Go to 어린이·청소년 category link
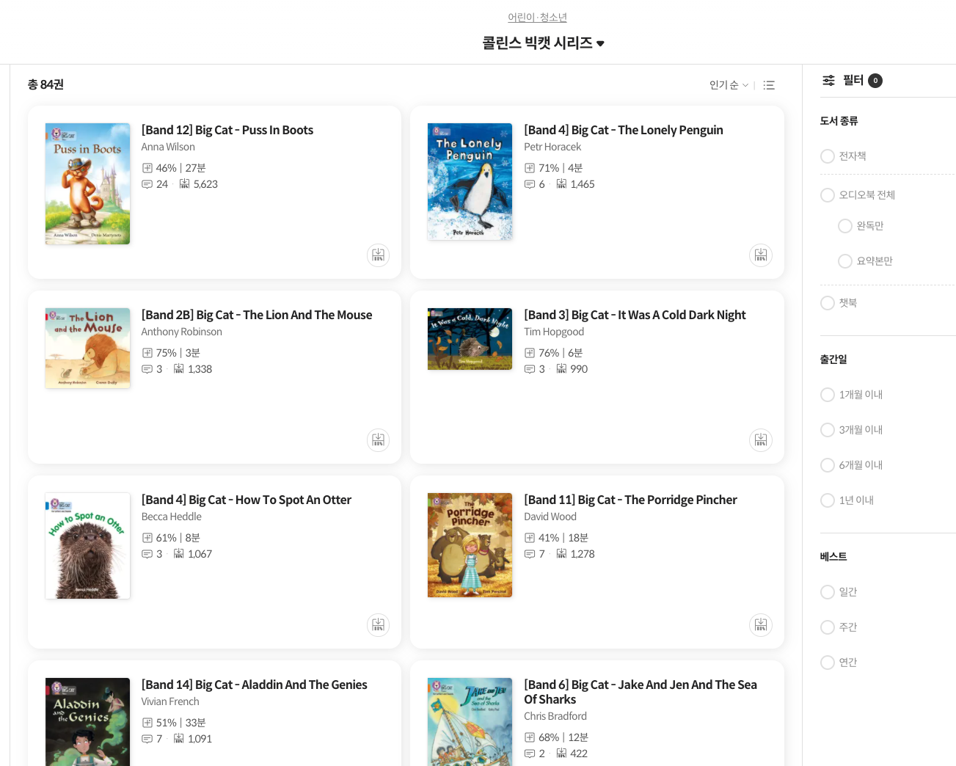The width and height of the screenshot is (956, 766). 537,18
